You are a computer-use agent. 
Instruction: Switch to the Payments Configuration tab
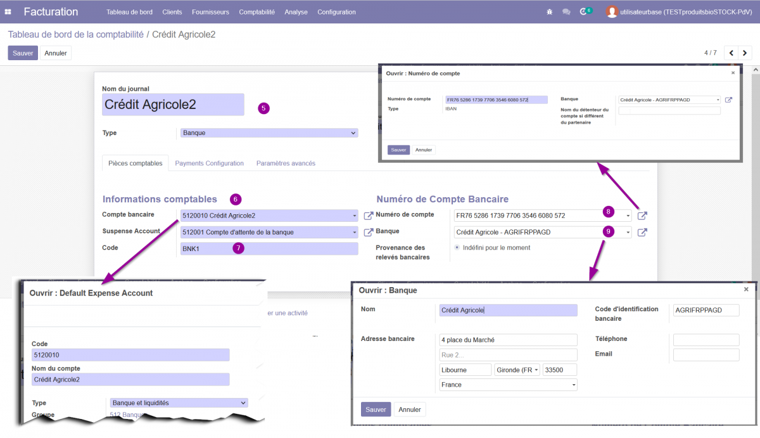210,163
